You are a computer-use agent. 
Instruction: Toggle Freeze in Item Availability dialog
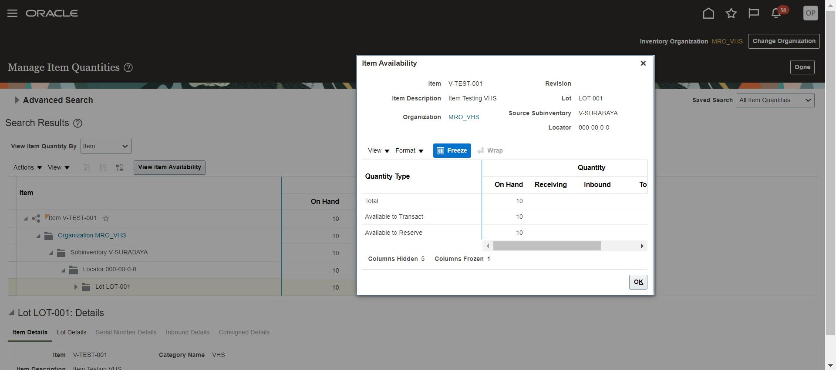(452, 151)
